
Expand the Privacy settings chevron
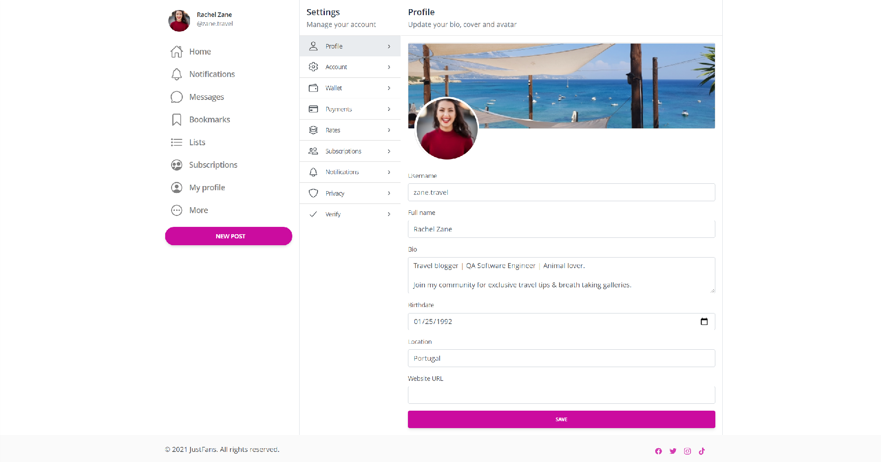pyautogui.click(x=389, y=193)
